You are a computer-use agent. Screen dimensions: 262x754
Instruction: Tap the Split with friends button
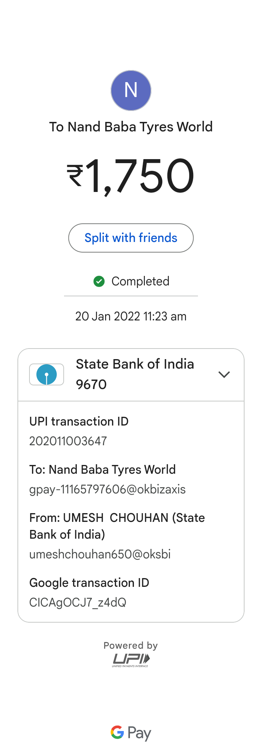(x=131, y=238)
